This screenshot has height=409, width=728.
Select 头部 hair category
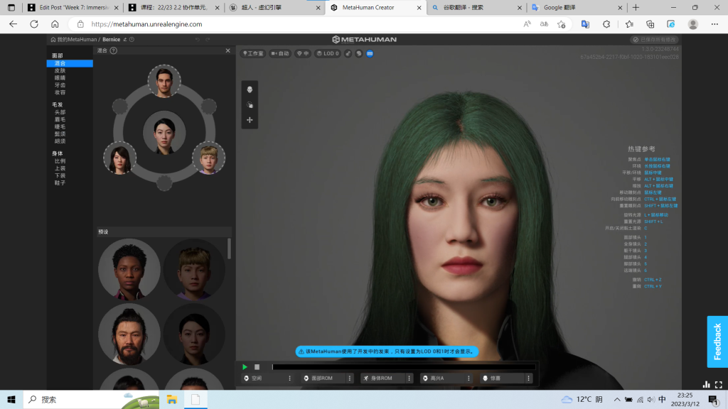[60, 112]
